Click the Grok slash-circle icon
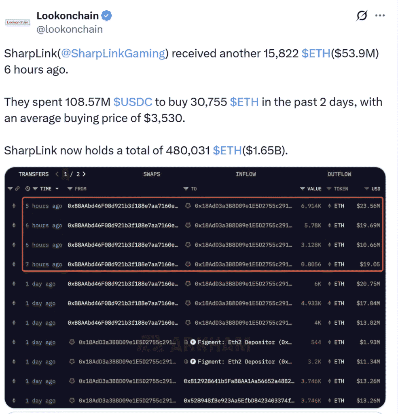 362,15
